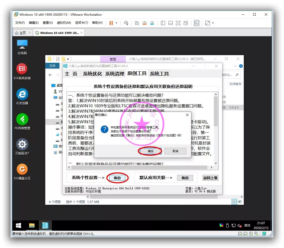
Task: Click the VMware pause virtual machine icon
Action: 111,23
